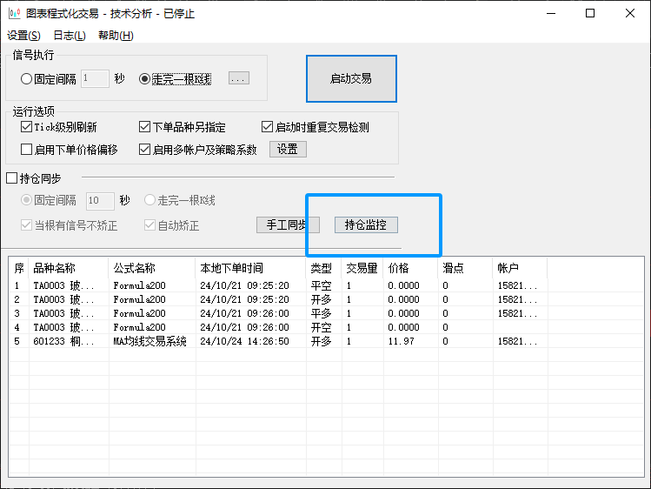Sort list by 本地下单时间 column header
The width and height of the screenshot is (651, 489).
[x=231, y=268]
